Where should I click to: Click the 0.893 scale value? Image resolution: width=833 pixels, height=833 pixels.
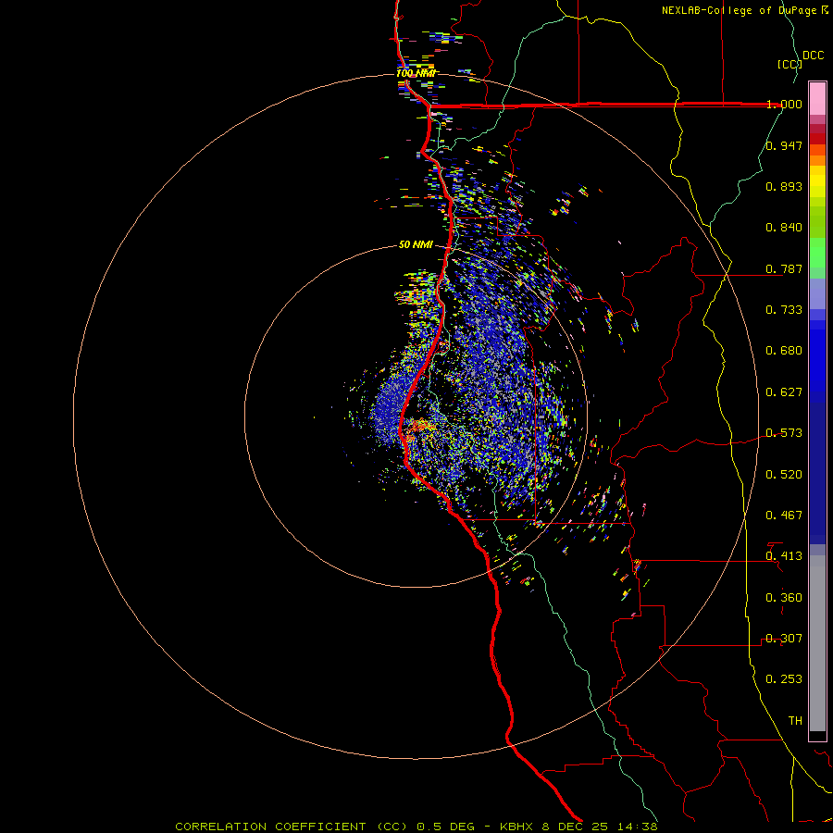(x=784, y=186)
